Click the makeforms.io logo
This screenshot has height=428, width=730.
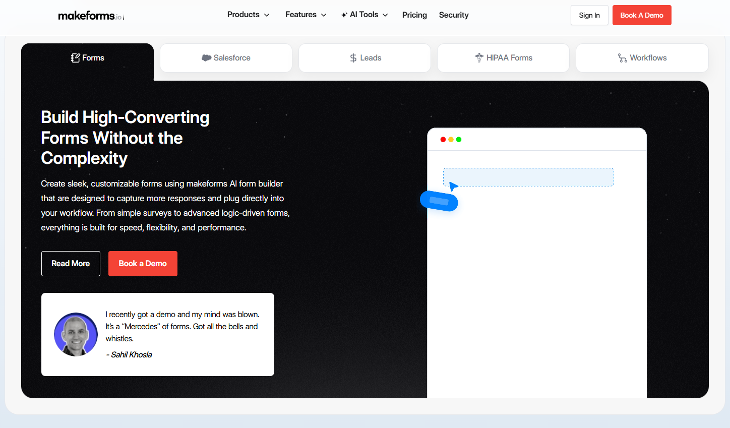pos(91,16)
